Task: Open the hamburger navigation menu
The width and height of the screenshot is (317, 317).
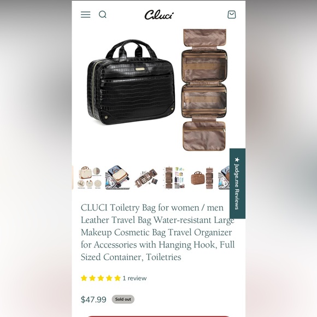Action: [85, 15]
